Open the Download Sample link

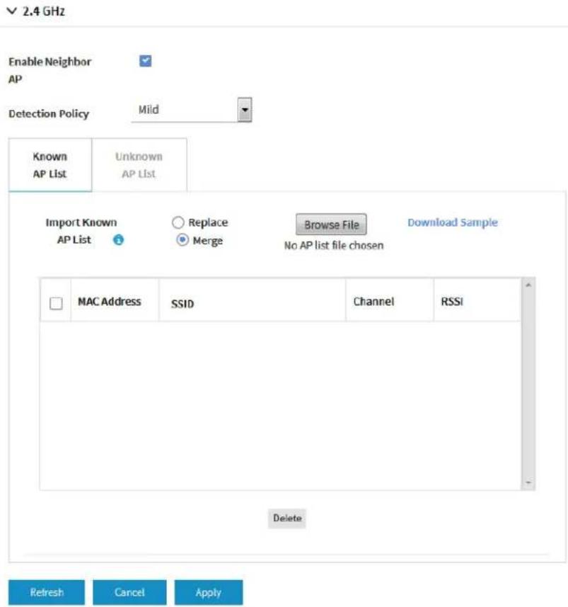[x=453, y=222]
